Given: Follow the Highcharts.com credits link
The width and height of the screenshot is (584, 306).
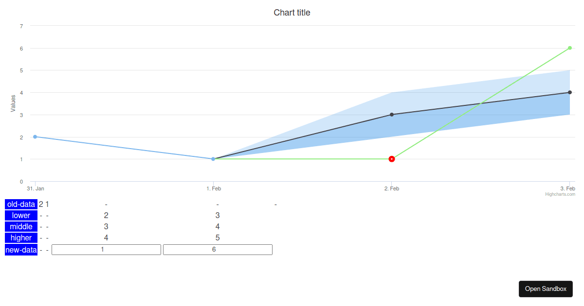Looking at the screenshot, I should tap(560, 194).
